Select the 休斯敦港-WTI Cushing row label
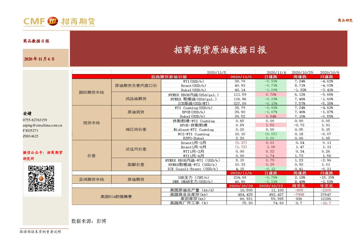 click(194, 121)
